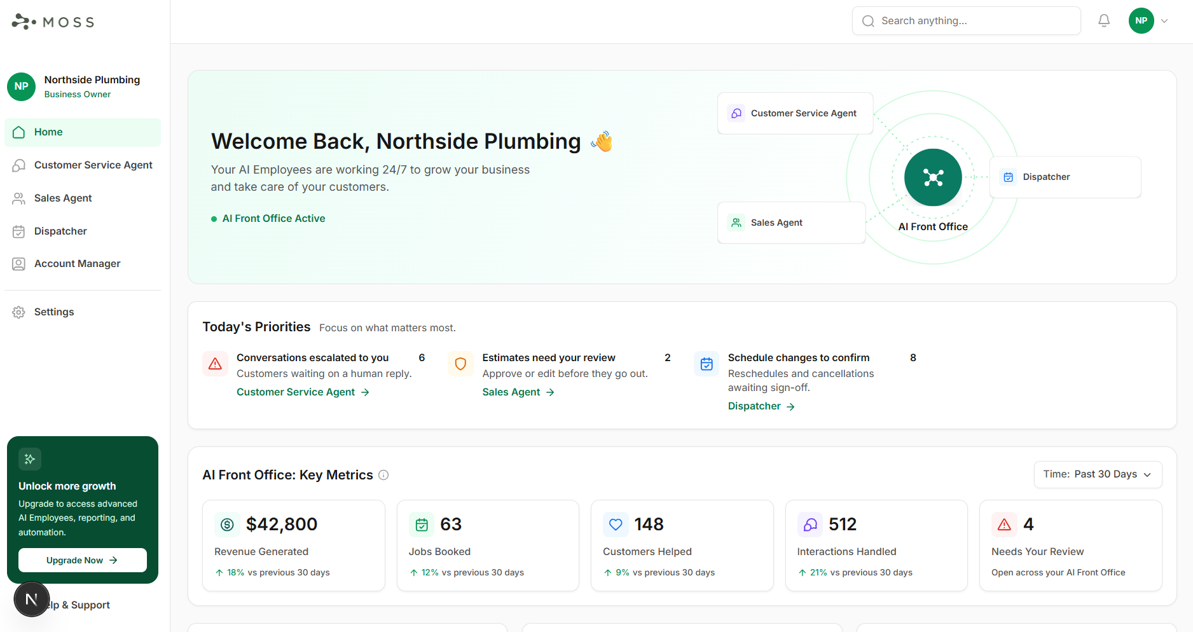
Task: Click the shield icon beside Estimates need review
Action: [460, 364]
